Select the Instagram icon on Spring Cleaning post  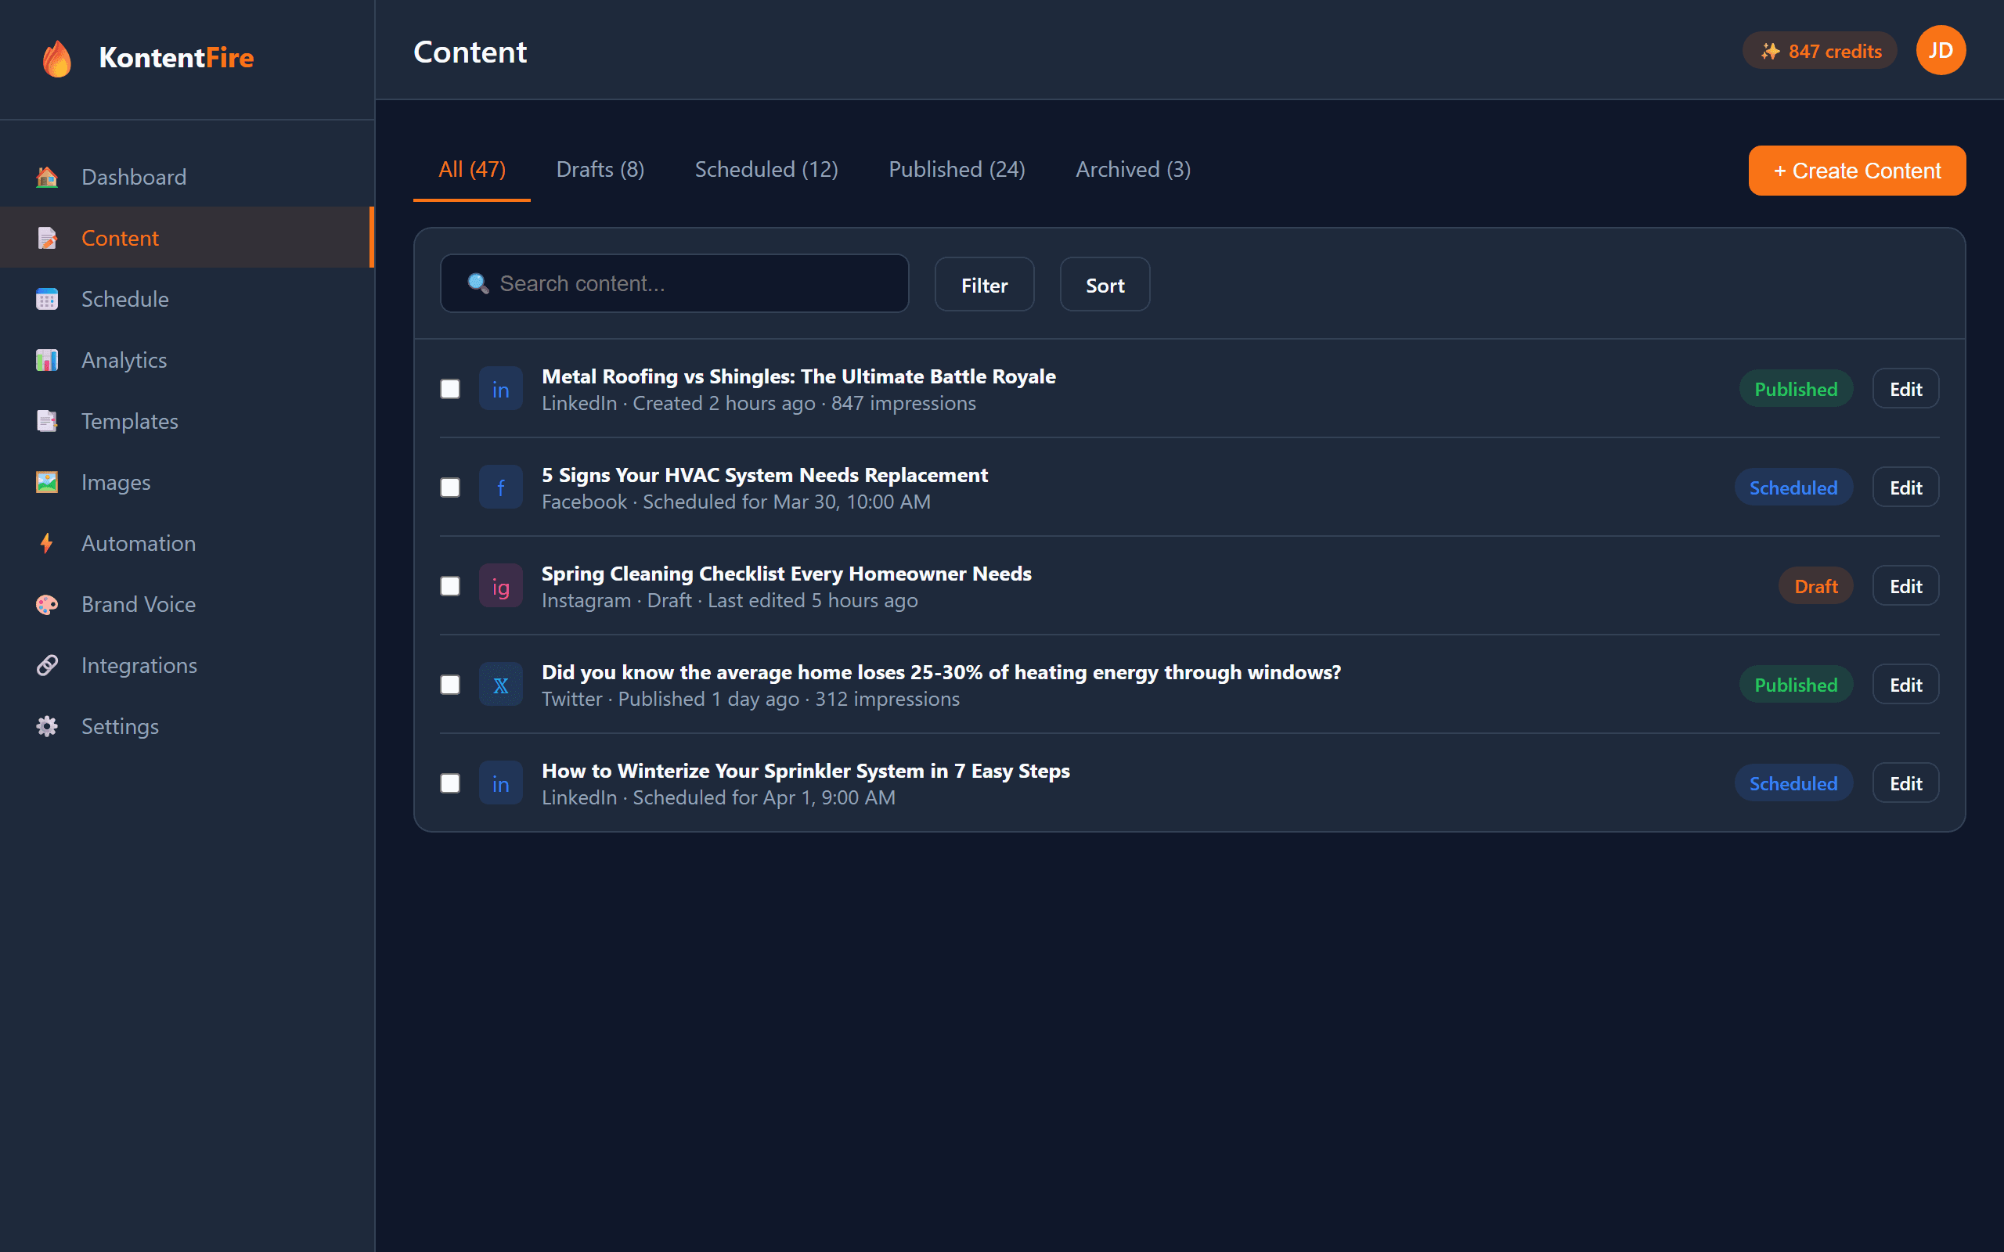(x=500, y=585)
